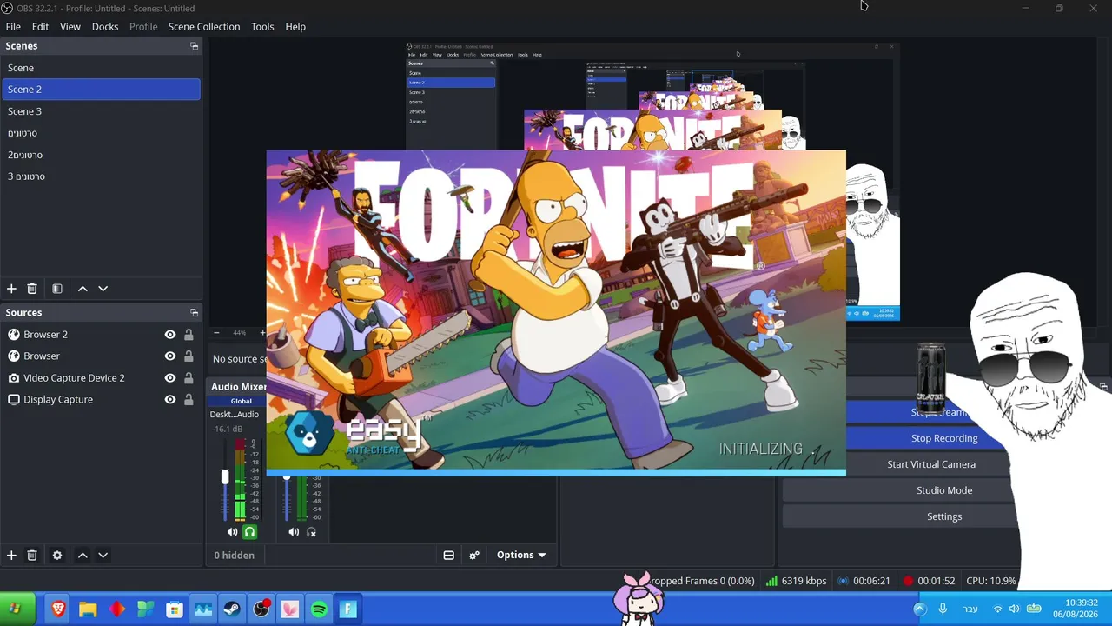The height and width of the screenshot is (626, 1112).
Task: Float the Sources dock using its title icon
Action: [x=194, y=313]
